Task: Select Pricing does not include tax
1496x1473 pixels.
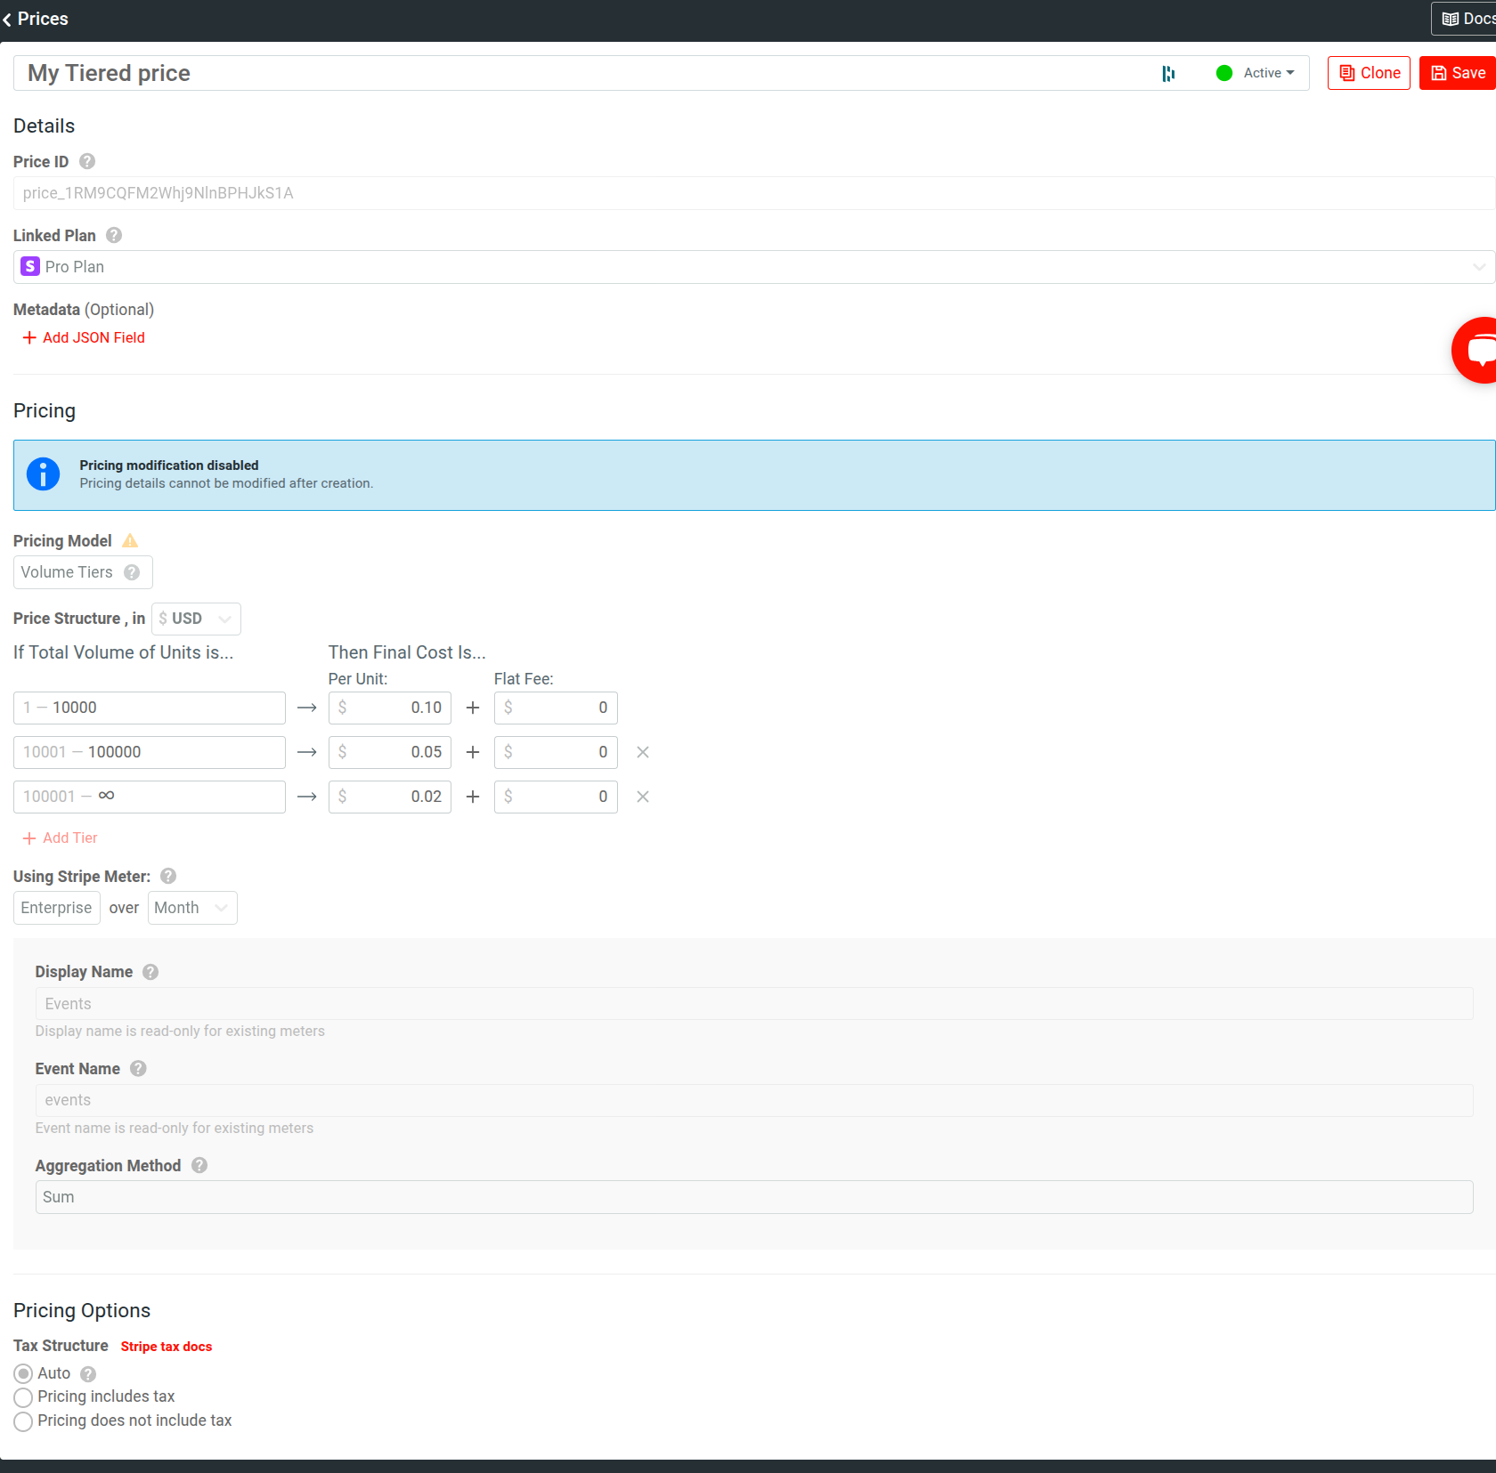Action: coord(24,1421)
